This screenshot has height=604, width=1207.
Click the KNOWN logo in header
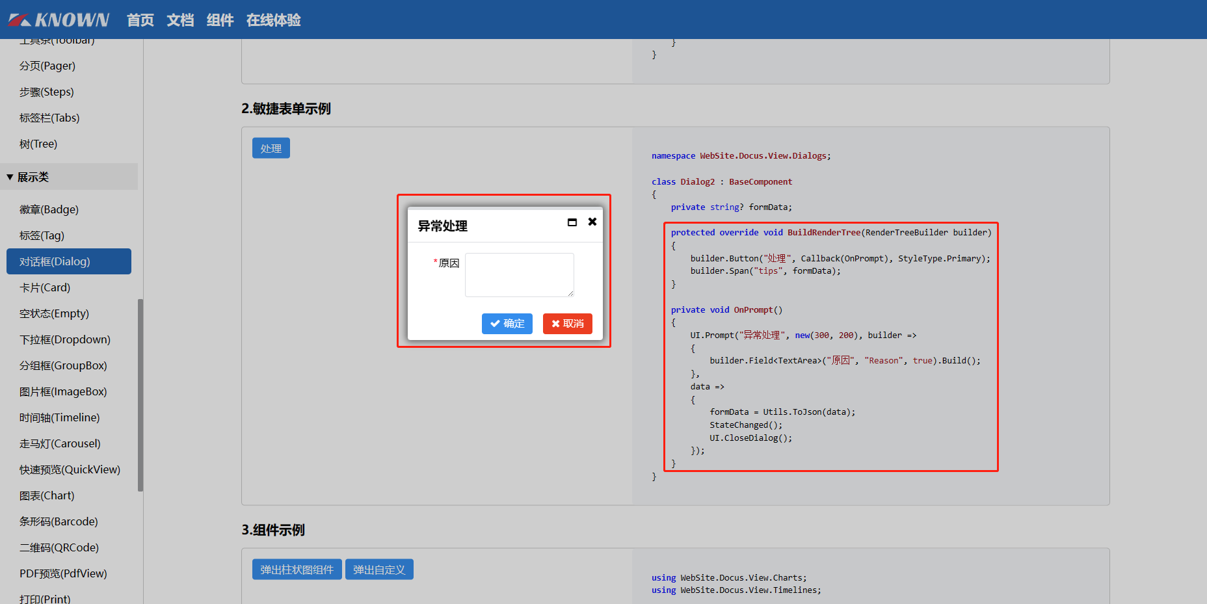click(x=59, y=20)
